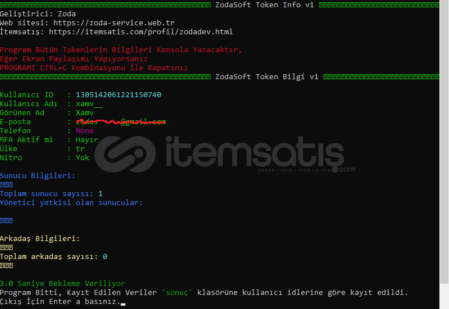
Task: Click the Görünen Ad value Xamv
Action: point(84,113)
